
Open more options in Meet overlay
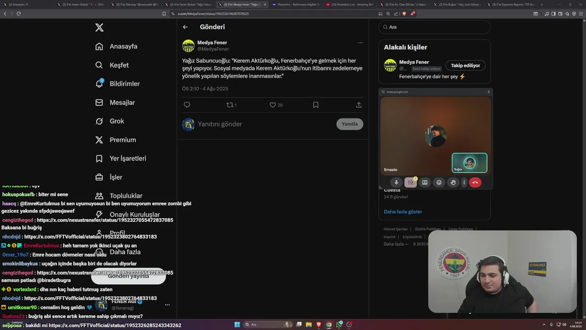pos(464,182)
